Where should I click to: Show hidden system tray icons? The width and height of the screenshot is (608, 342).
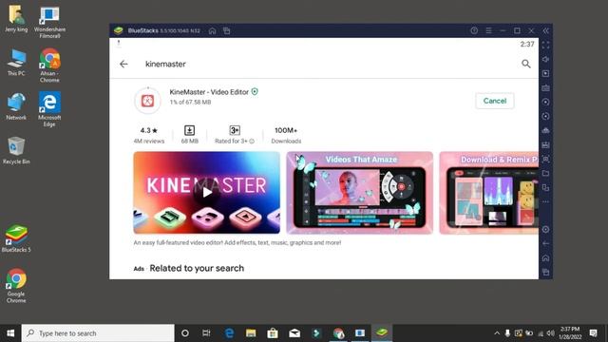point(497,333)
